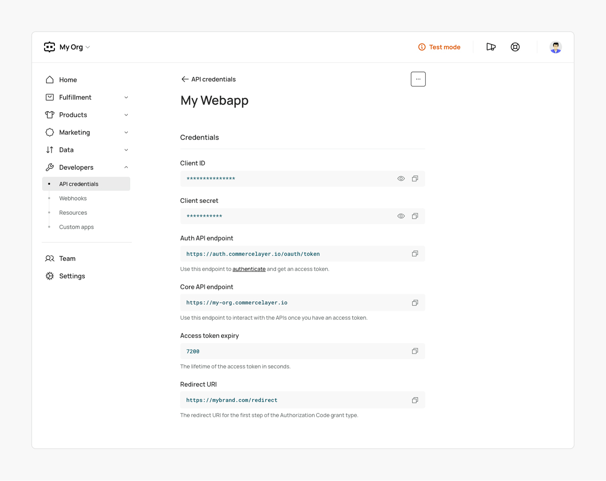Copy the Client ID value
606x481 pixels.
415,179
